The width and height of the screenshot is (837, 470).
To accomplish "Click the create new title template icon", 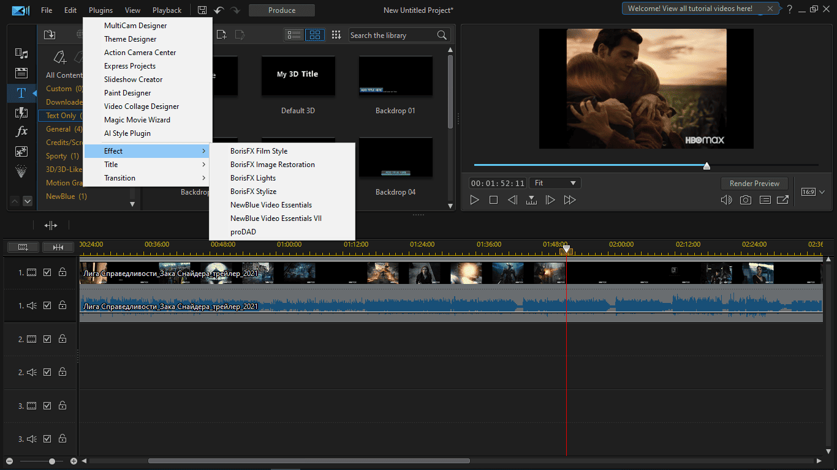I will [221, 35].
